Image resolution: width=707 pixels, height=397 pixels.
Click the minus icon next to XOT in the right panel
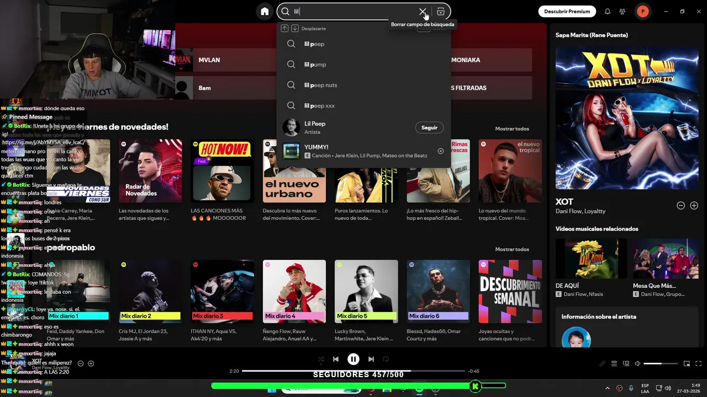pos(681,206)
